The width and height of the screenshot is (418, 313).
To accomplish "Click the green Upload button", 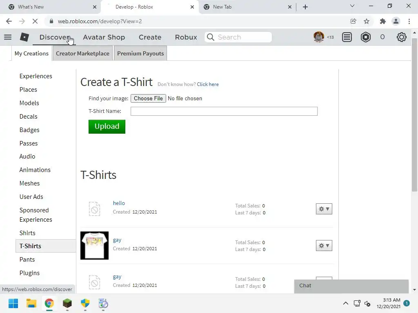I will 107,126.
